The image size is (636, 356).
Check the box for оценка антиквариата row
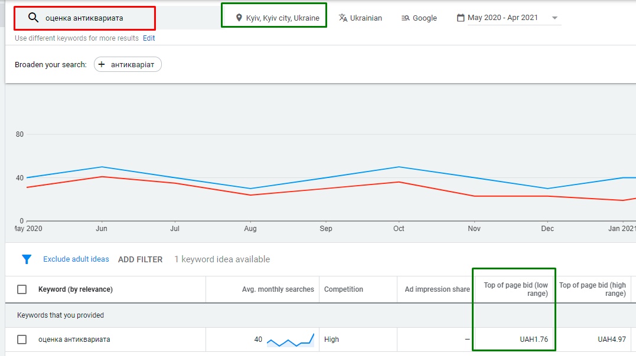pyautogui.click(x=22, y=339)
